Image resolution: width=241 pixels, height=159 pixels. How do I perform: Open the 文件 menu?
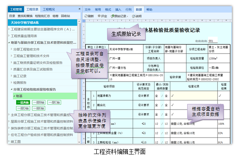click(88, 9)
